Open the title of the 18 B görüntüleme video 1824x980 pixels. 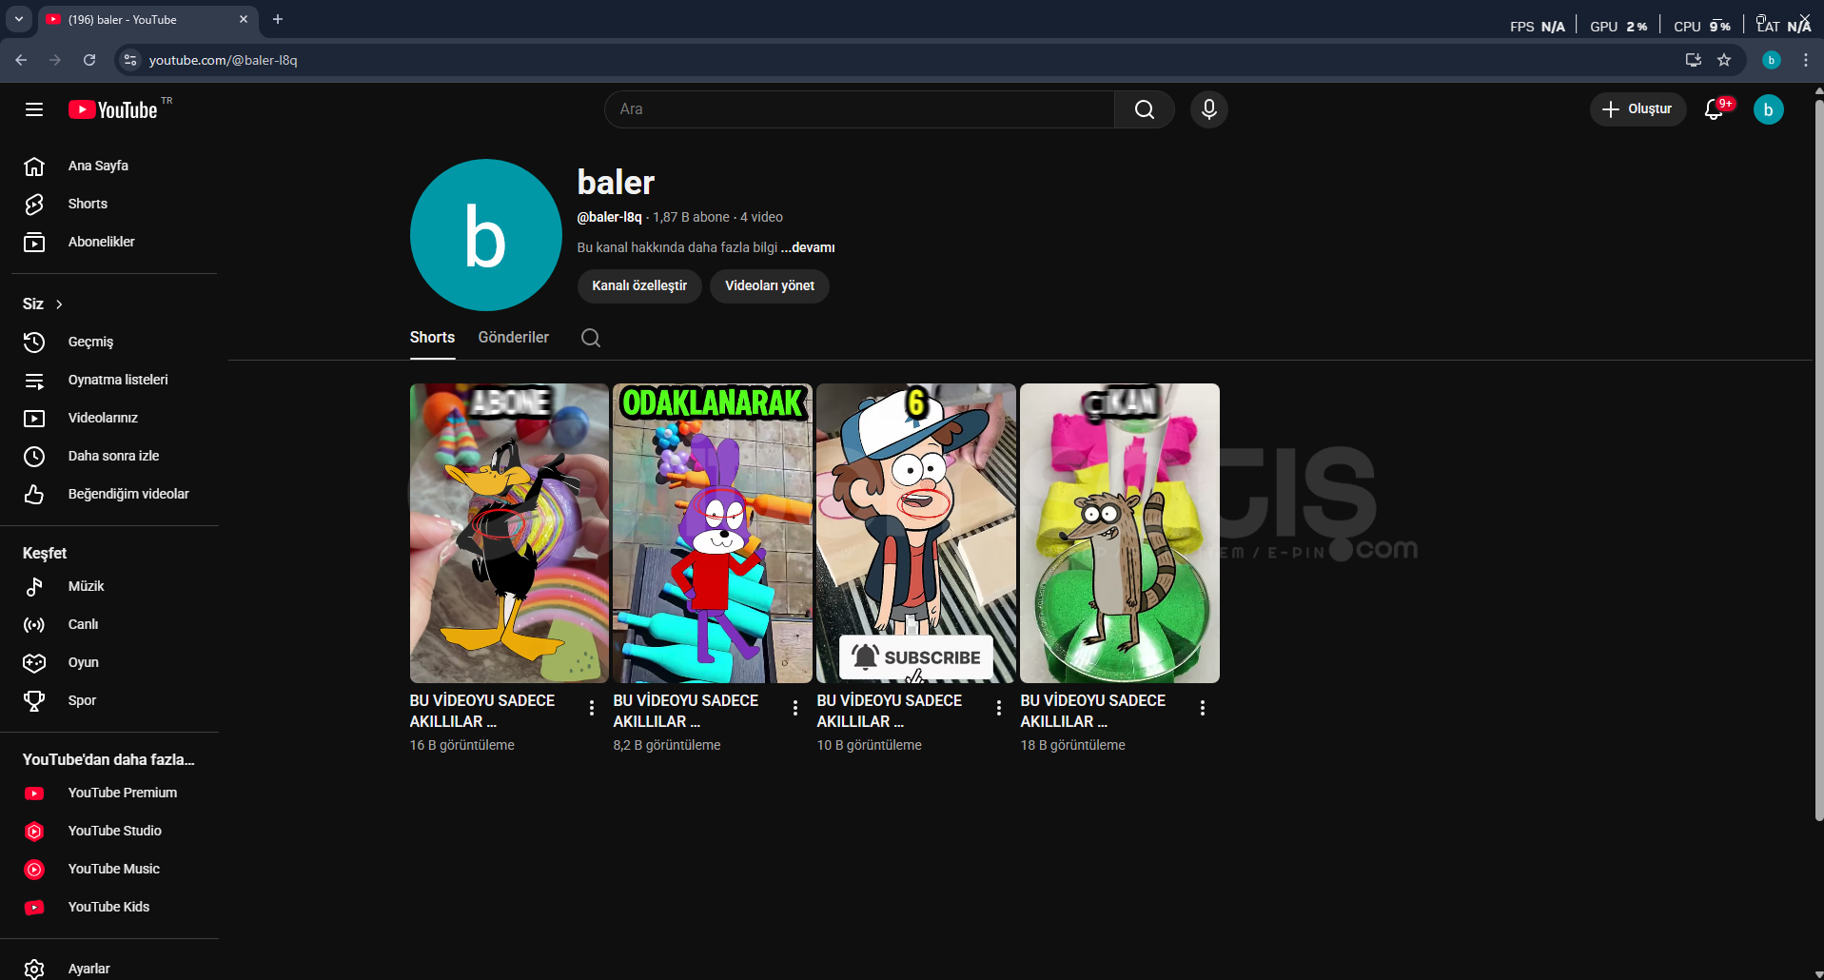pos(1093,711)
